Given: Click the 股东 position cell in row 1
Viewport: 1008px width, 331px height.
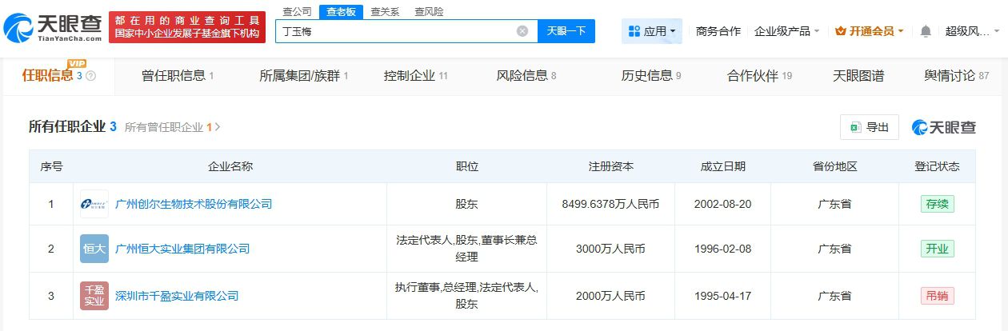Looking at the screenshot, I should (x=467, y=204).
